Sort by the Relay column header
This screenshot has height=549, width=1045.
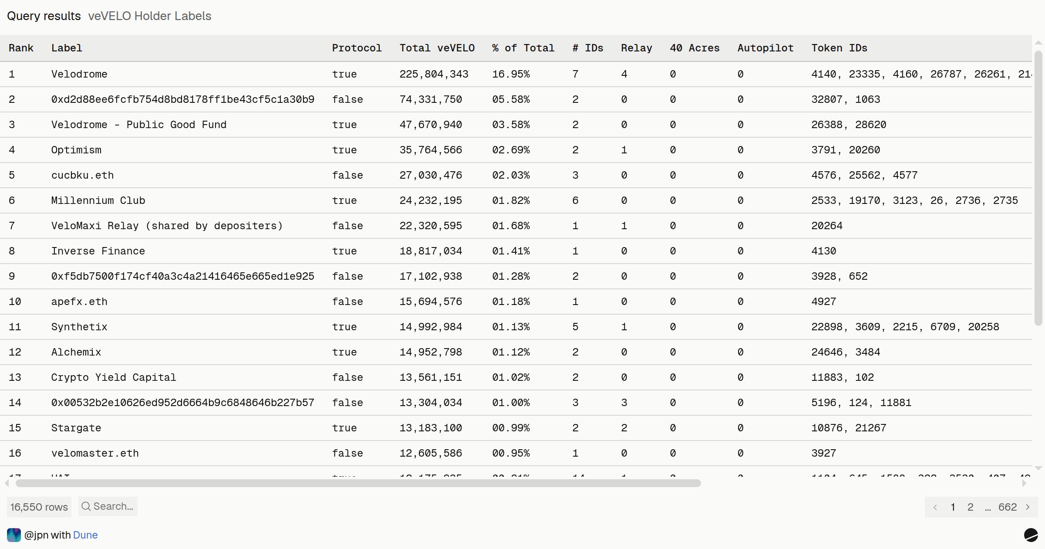[x=637, y=48]
